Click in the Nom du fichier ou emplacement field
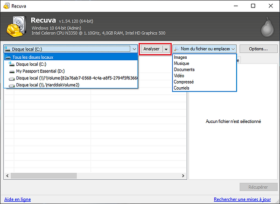Viewport: 280px width, 204px height. coord(205,49)
